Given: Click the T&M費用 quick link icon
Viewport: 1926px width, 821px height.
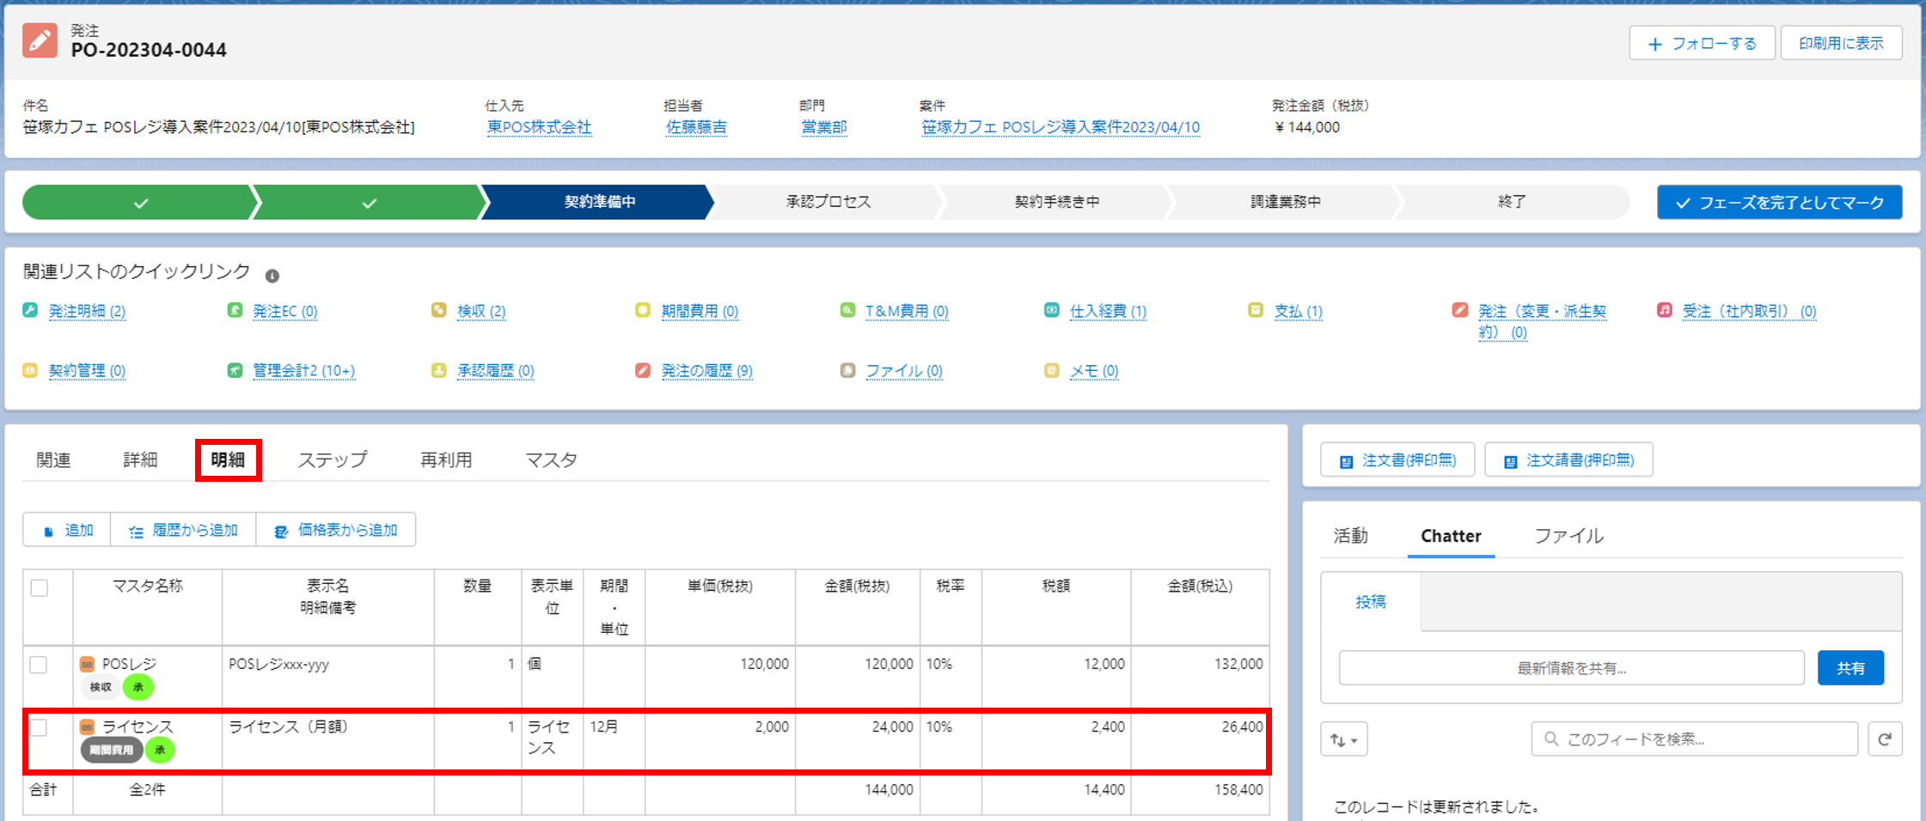Looking at the screenshot, I should [847, 310].
